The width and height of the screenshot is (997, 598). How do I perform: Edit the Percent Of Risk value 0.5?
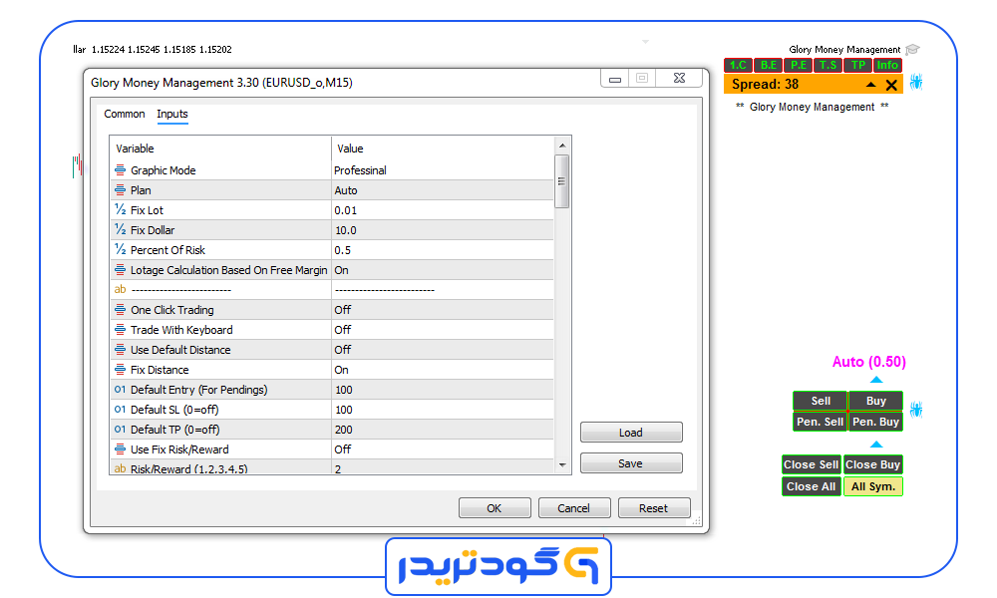point(443,250)
